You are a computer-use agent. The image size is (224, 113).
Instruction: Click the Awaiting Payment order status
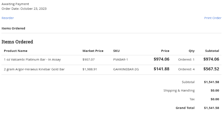15,4
